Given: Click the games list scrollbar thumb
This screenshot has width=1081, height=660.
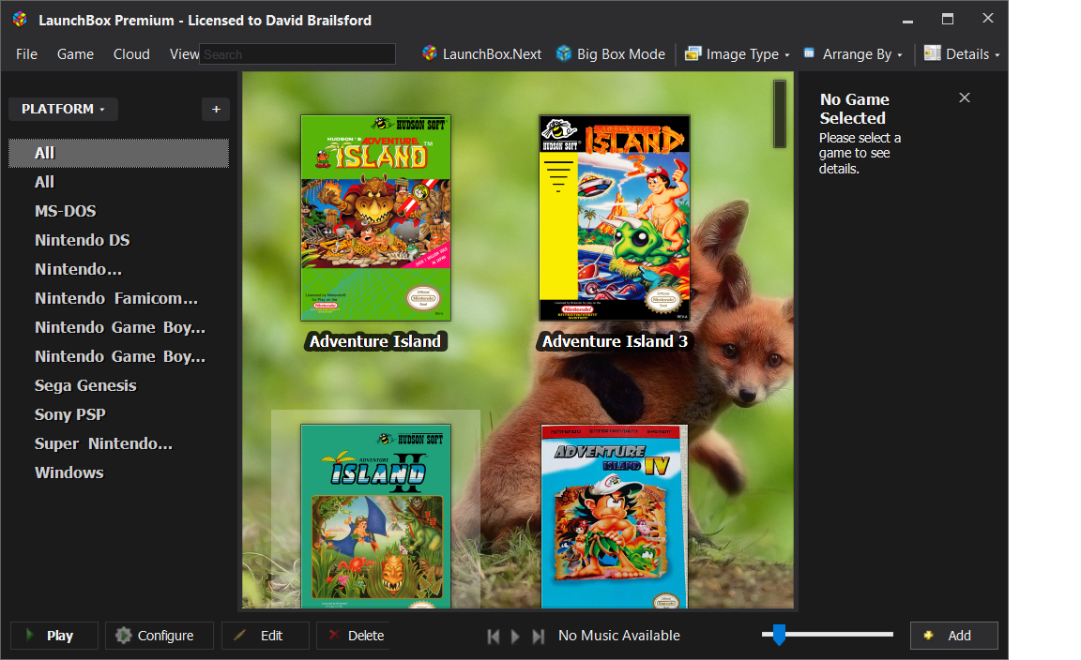Looking at the screenshot, I should 780,113.
